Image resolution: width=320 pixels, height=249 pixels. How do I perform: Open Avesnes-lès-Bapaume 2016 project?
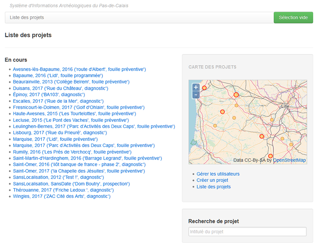coord(79,69)
